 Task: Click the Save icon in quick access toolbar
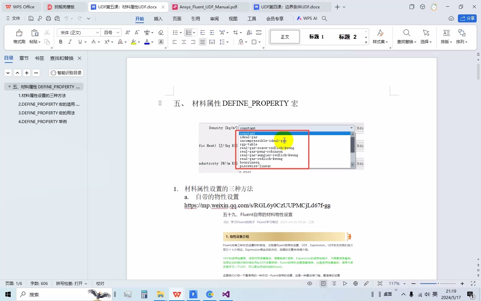pos(31,18)
